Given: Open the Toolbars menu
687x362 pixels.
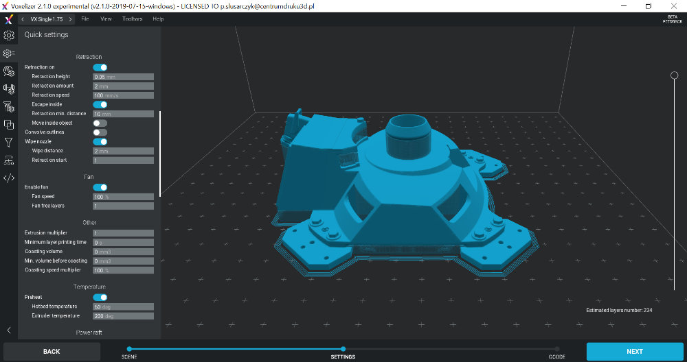Looking at the screenshot, I should tap(132, 19).
